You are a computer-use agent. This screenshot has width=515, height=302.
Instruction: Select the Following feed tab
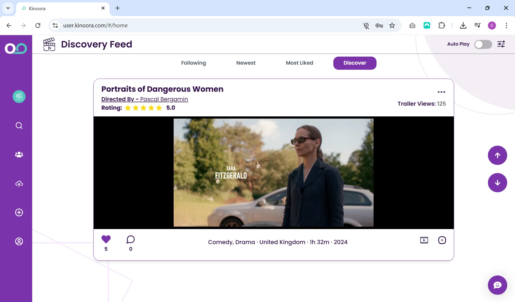coord(193,63)
